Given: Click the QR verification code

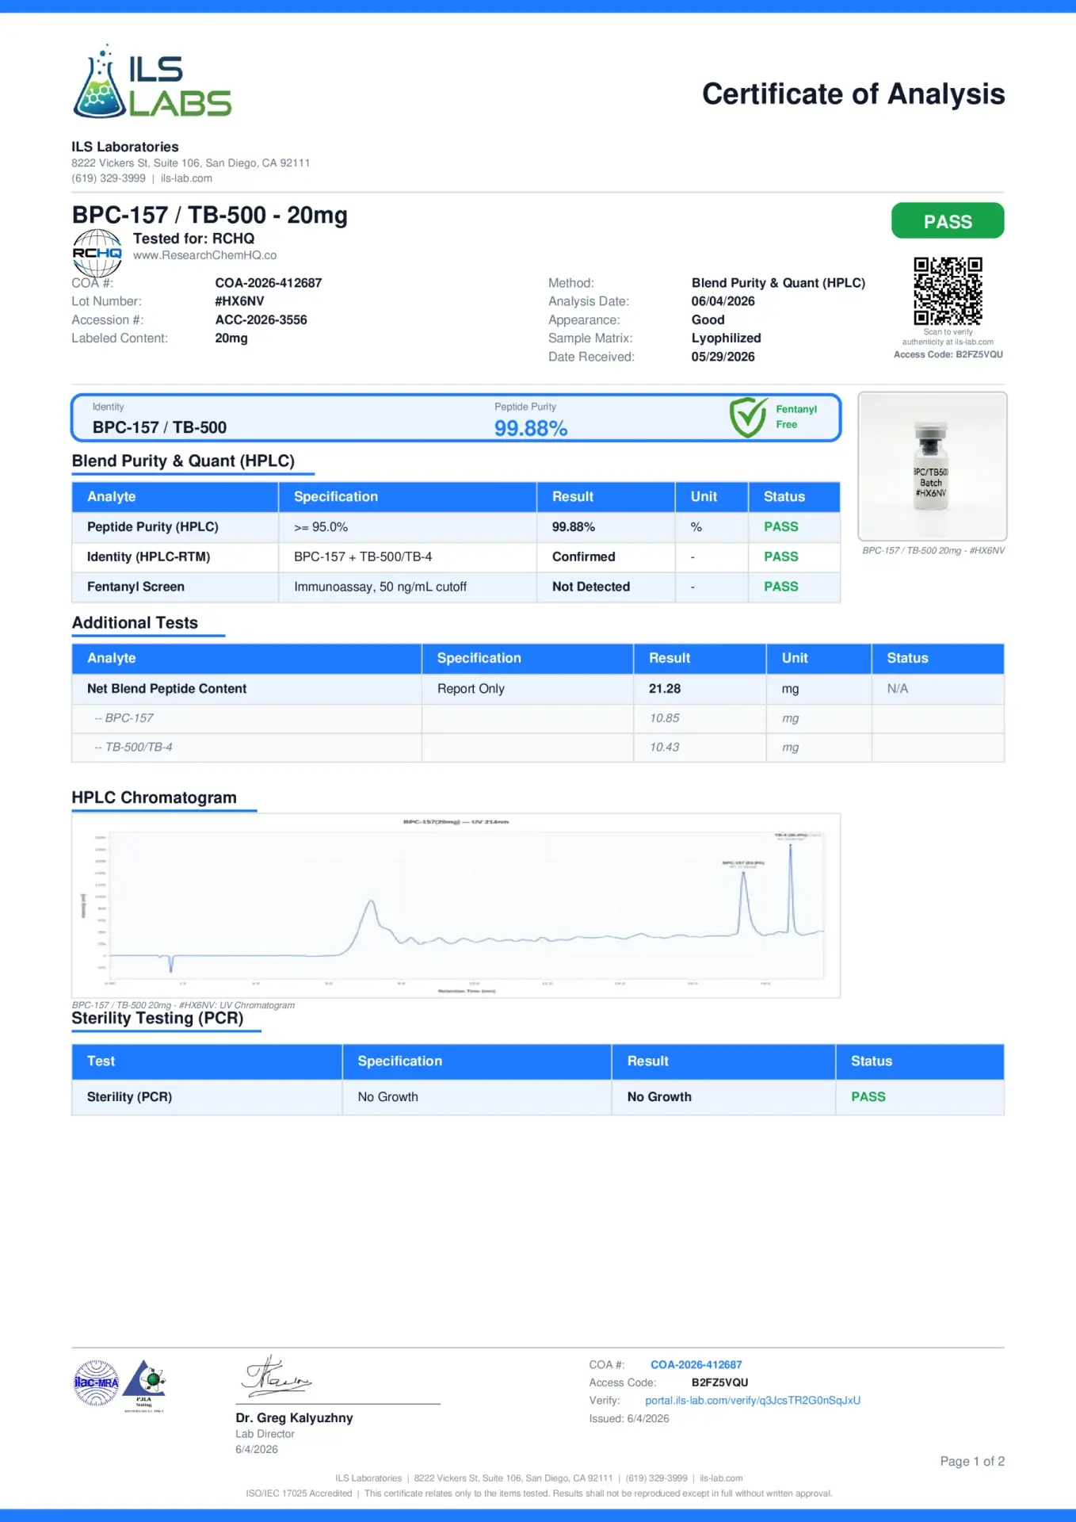Looking at the screenshot, I should pos(948,291).
